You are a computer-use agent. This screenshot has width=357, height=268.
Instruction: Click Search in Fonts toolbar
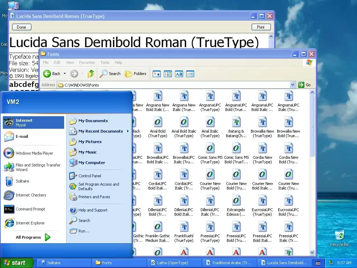click(110, 74)
